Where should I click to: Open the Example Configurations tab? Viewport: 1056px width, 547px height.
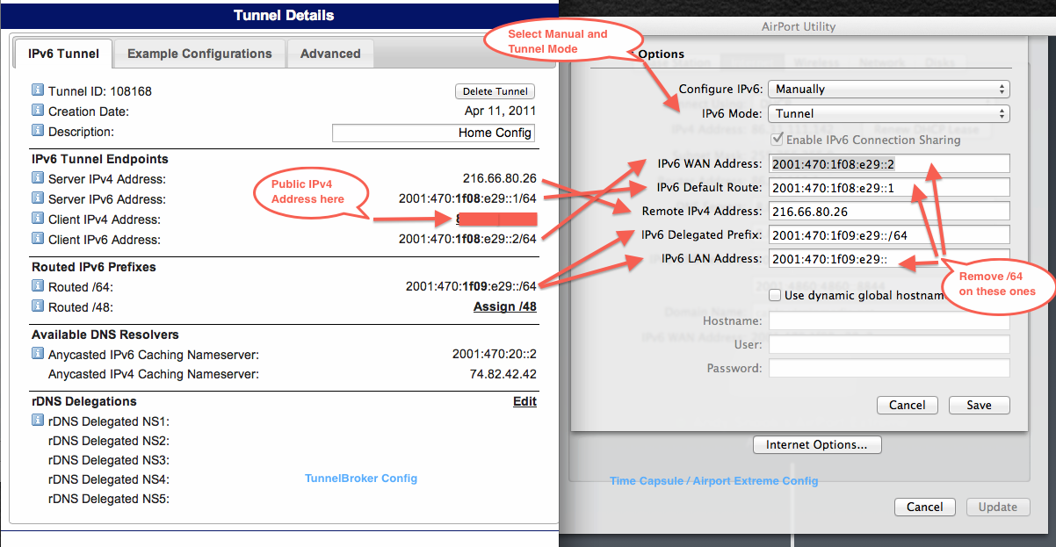[x=199, y=54]
